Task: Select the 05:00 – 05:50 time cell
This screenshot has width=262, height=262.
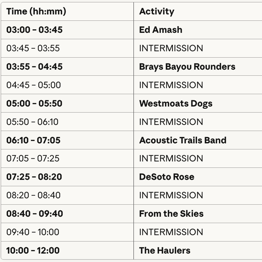Action: 34,103
